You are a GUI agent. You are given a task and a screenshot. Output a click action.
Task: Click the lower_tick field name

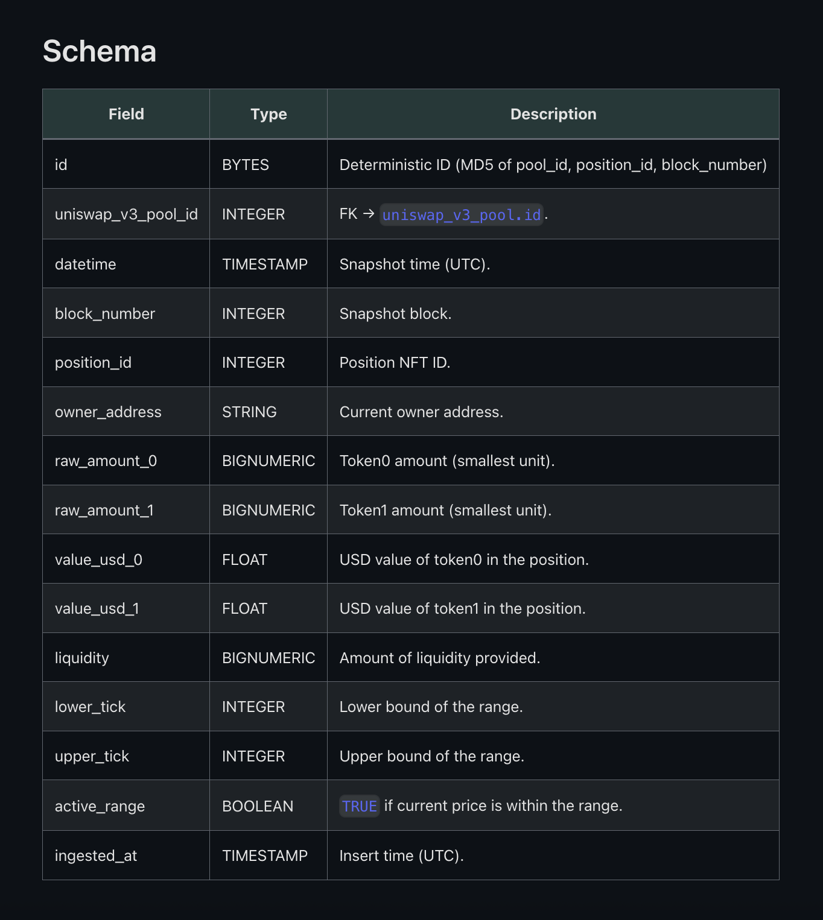(x=90, y=707)
